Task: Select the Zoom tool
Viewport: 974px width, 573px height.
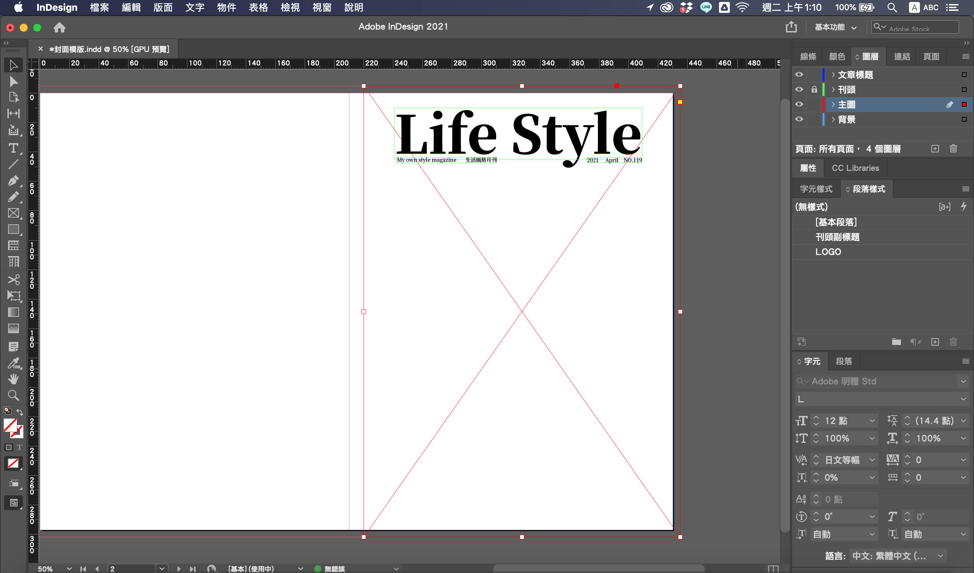Action: (13, 395)
